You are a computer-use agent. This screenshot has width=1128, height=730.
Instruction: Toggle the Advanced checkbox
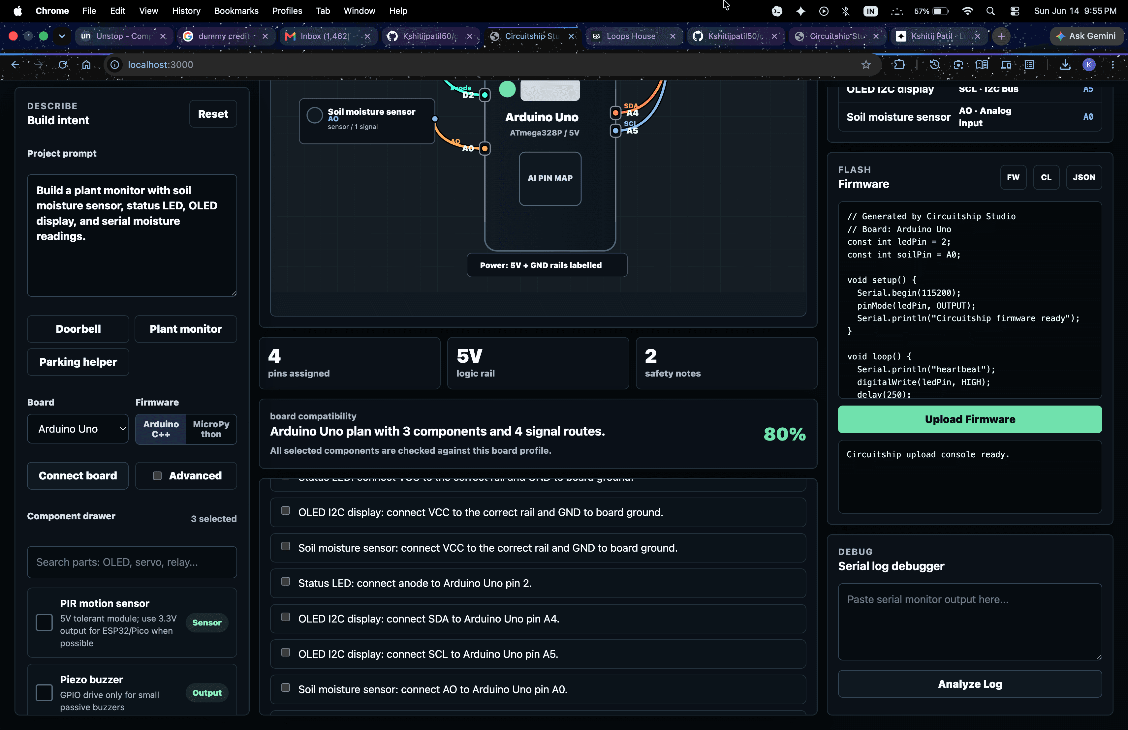click(157, 475)
